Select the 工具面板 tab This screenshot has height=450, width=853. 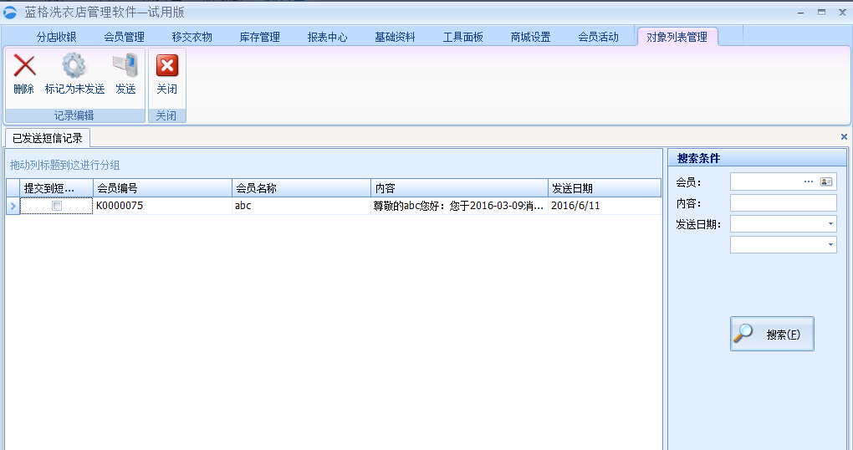[x=463, y=37]
